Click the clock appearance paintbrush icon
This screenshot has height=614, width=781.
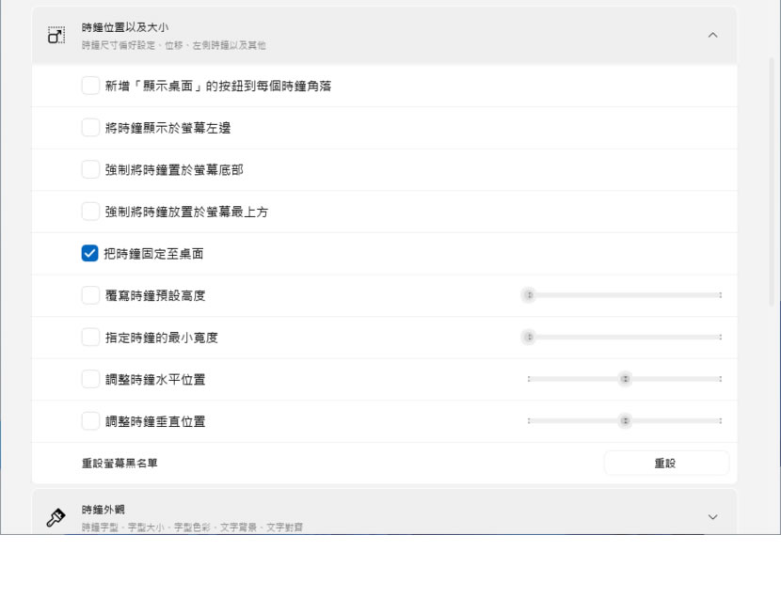56,517
